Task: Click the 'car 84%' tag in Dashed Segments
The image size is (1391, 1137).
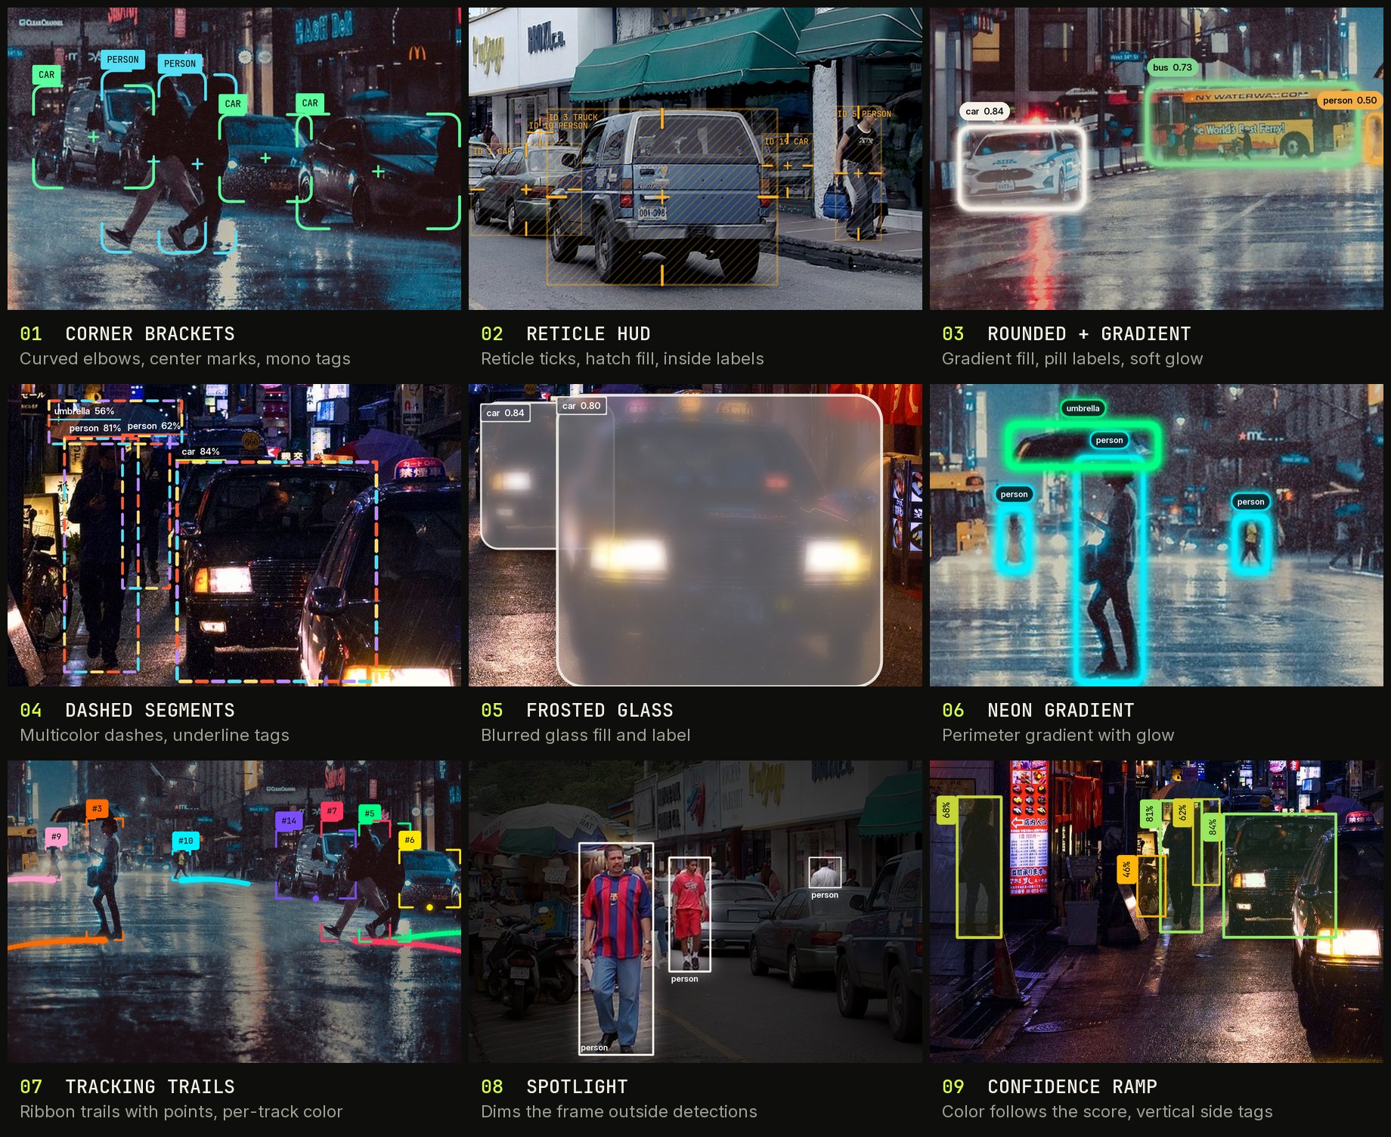Action: point(200,451)
